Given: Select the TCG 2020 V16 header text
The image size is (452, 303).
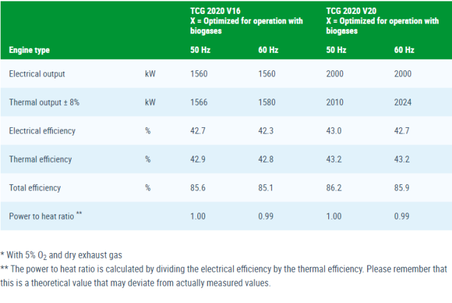Looking at the screenshot, I should (x=215, y=11).
